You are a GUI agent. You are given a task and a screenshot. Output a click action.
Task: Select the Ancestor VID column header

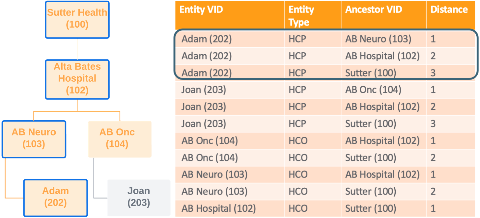[374, 10]
